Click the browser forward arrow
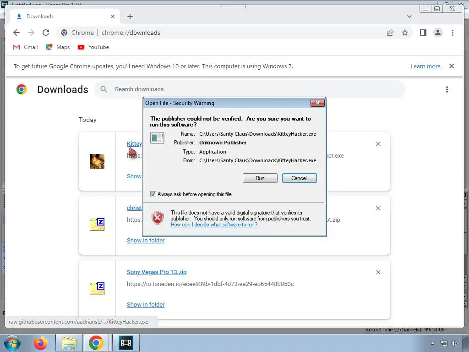This screenshot has height=352, width=469. (x=31, y=33)
